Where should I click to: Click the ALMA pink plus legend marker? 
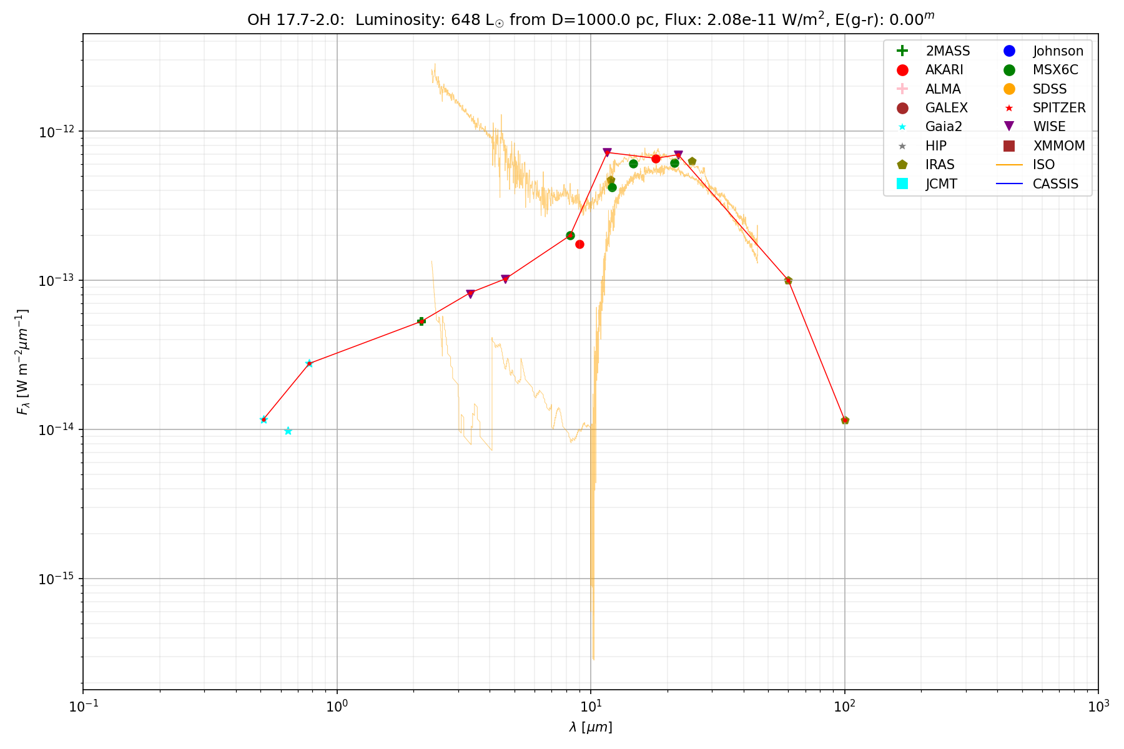tap(902, 89)
